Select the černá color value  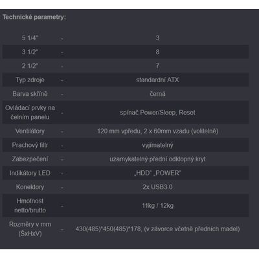pyautogui.click(x=157, y=94)
